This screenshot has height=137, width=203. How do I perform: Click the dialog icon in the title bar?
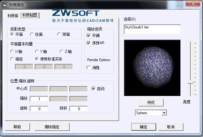(x=4, y=5)
